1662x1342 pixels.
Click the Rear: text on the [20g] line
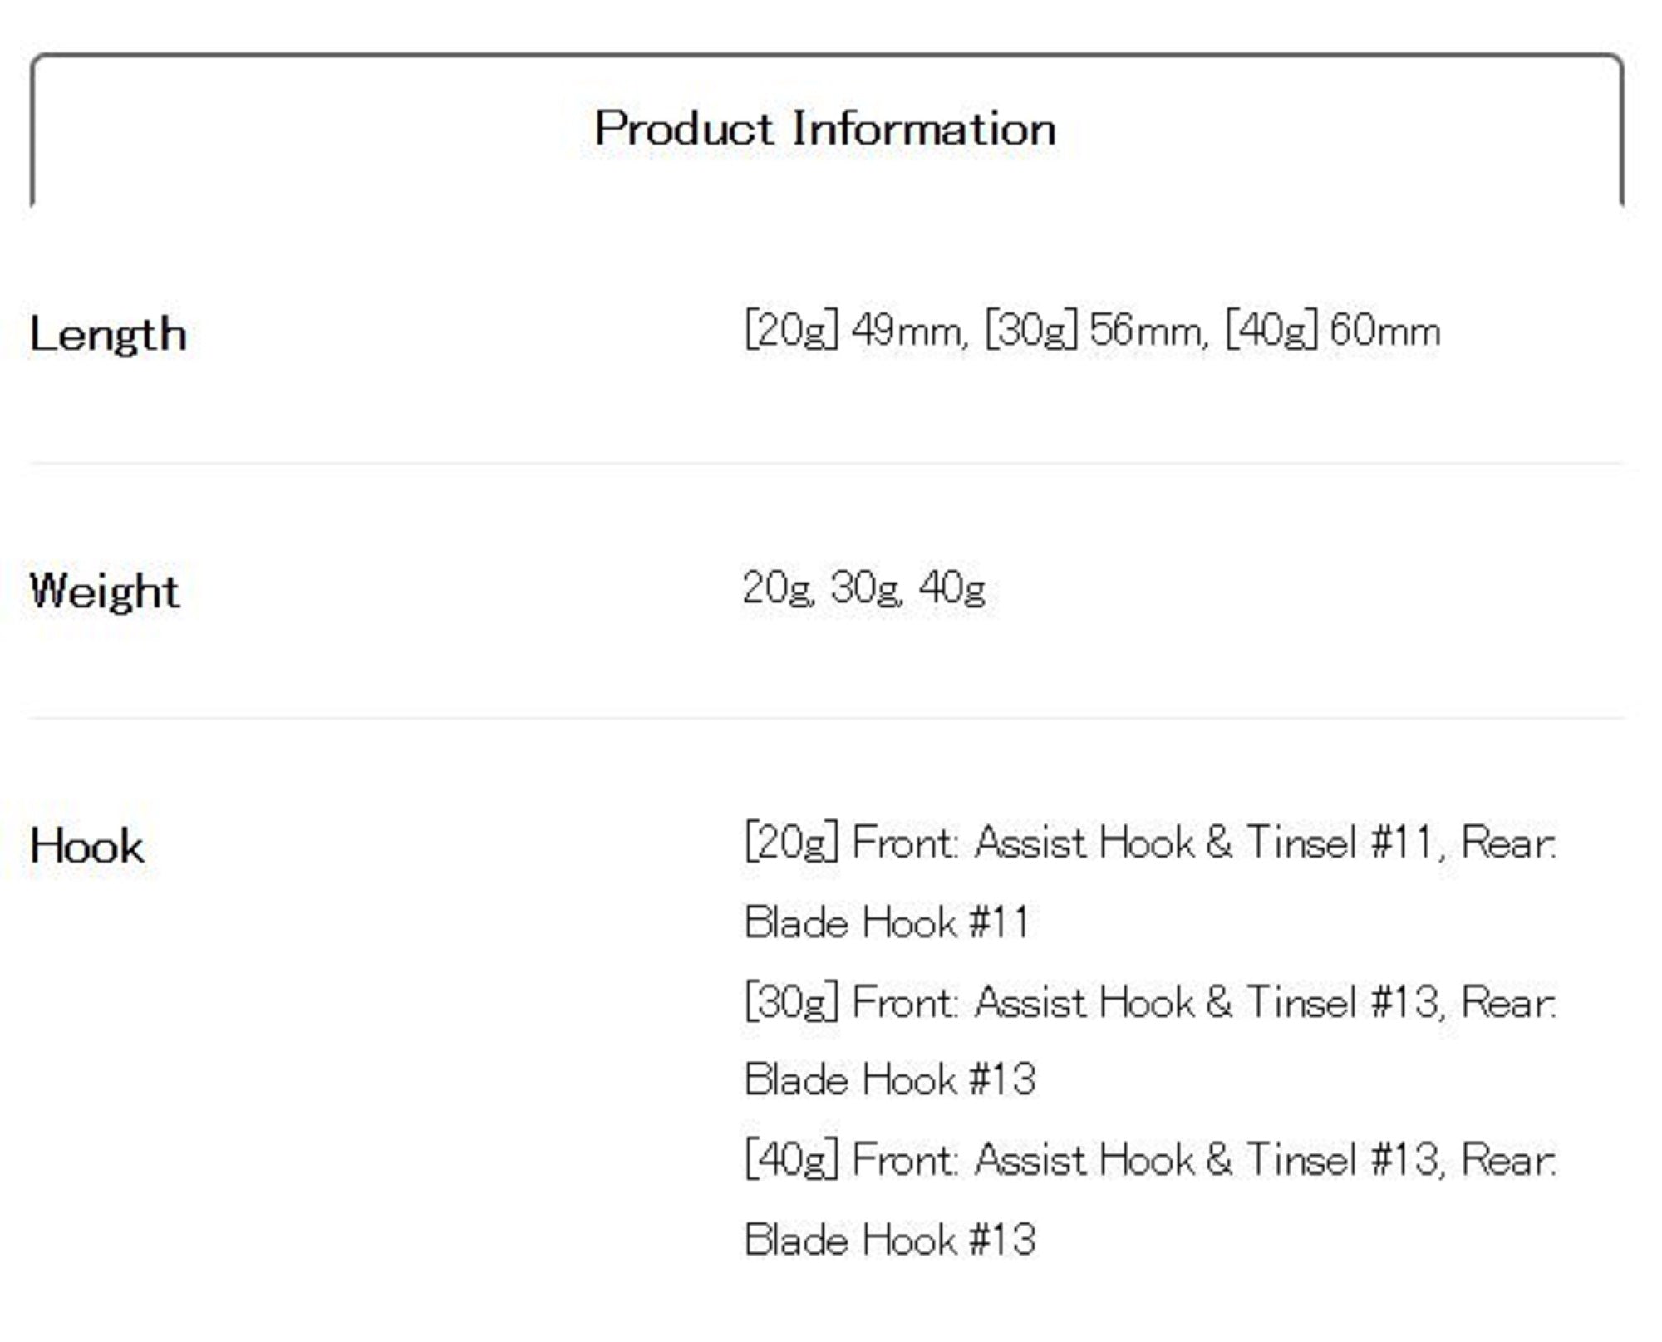[x=1507, y=843]
